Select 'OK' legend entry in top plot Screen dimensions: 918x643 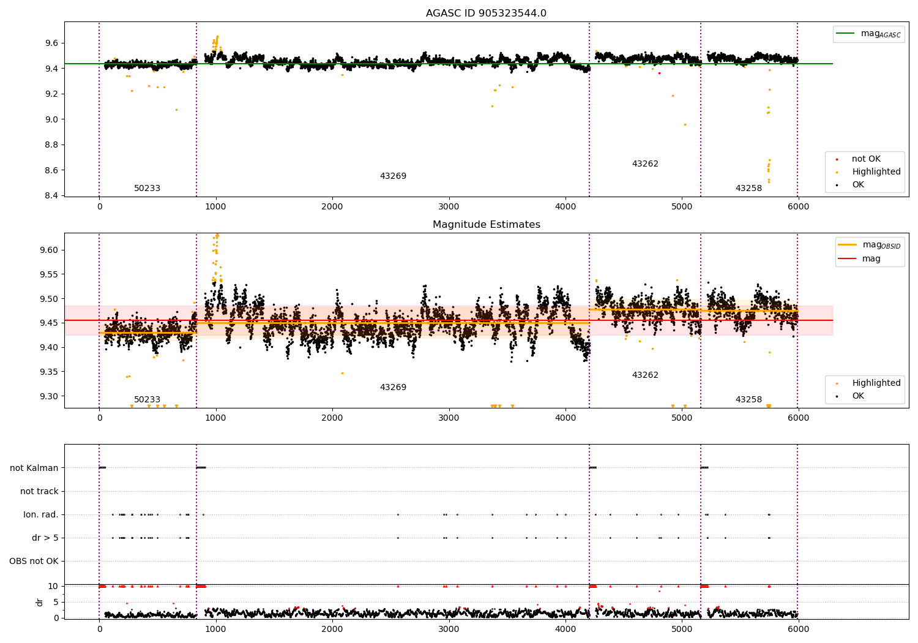click(858, 185)
